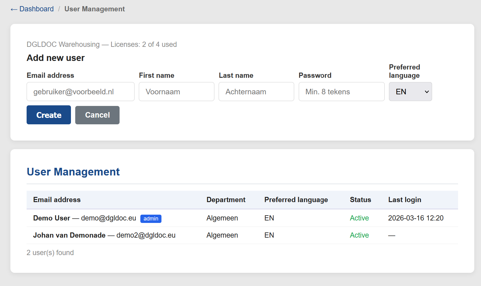
Task: Click the Preferred language column header
Action: pyautogui.click(x=296, y=200)
